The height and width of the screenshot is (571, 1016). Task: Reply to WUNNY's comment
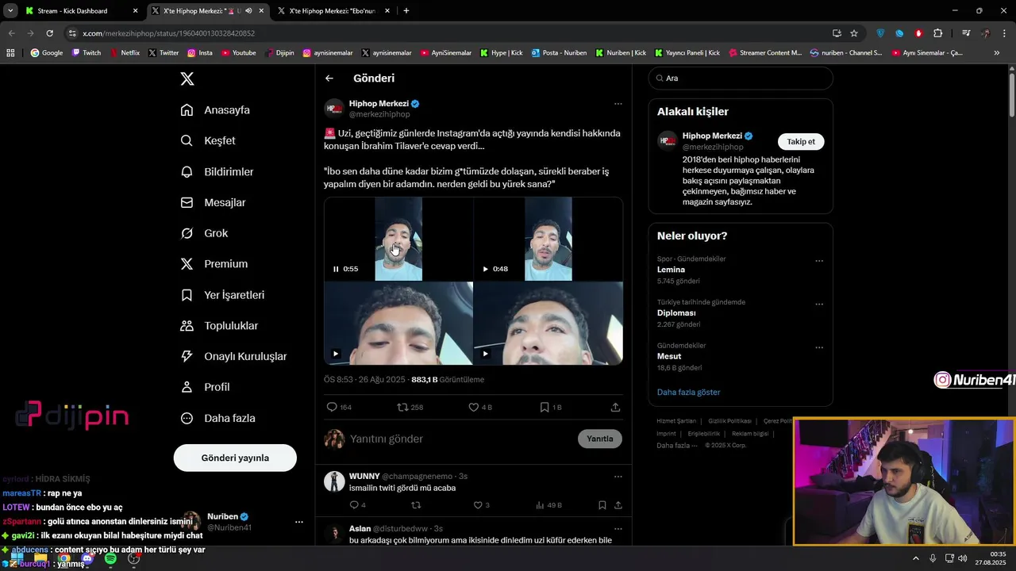[x=354, y=505]
